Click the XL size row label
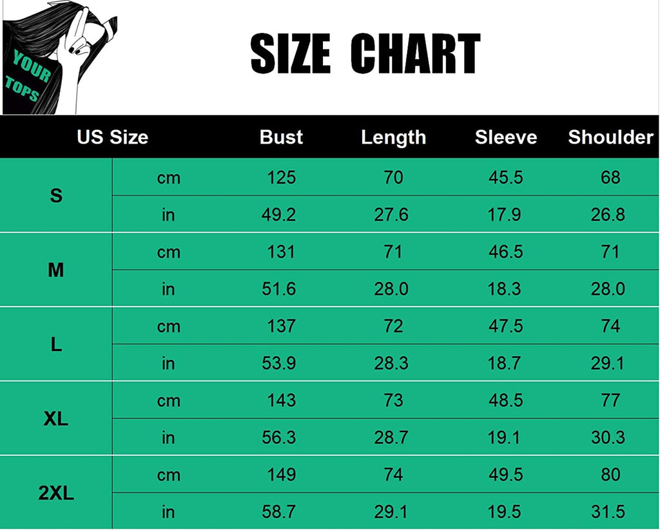Viewport: 660px width, 530px height. tap(56, 419)
